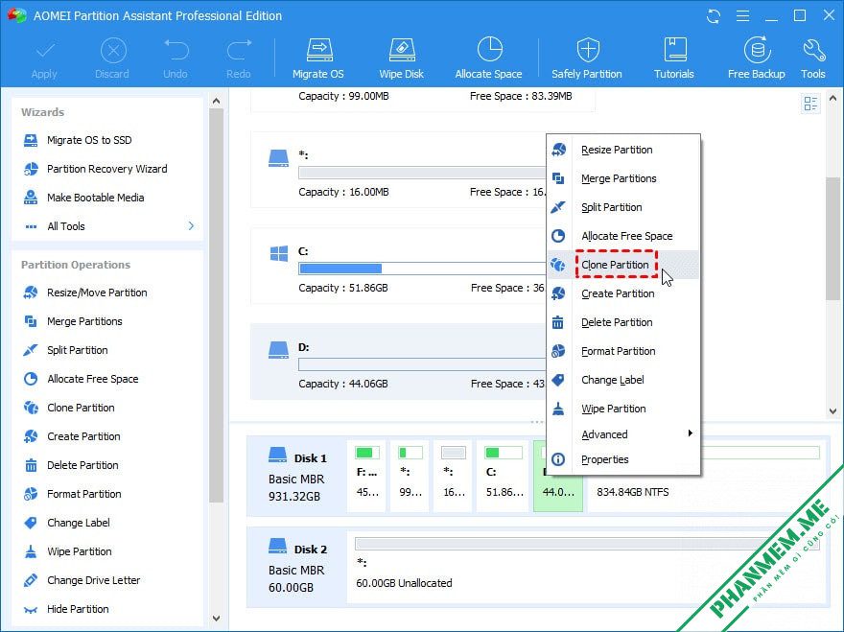Choose Allocate Free Space in context menu
Image resolution: width=844 pixels, height=632 pixels.
point(623,236)
